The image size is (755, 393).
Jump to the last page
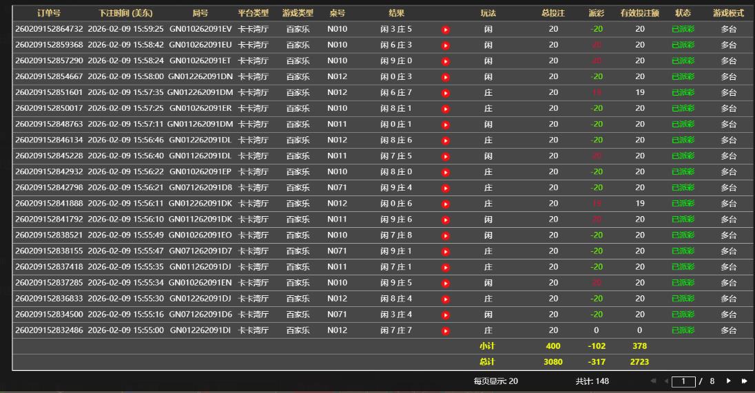744,381
